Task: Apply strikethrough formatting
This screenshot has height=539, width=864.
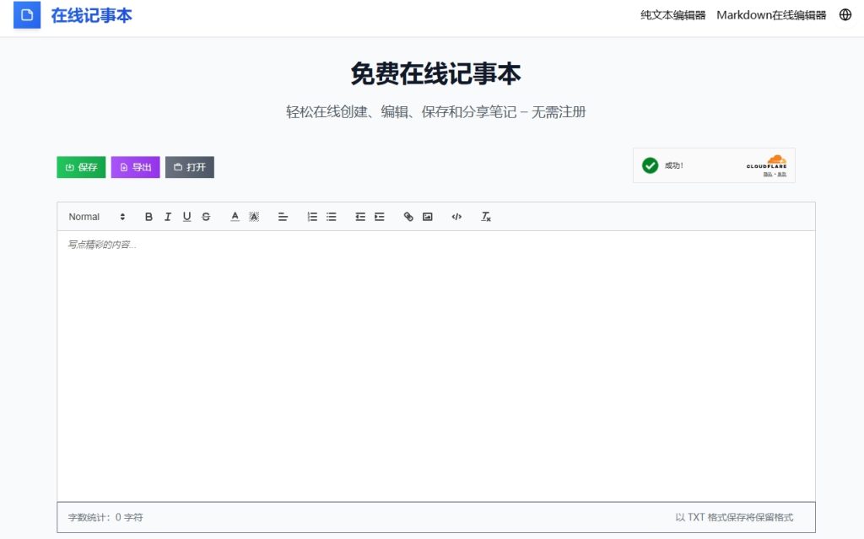Action: pos(206,217)
